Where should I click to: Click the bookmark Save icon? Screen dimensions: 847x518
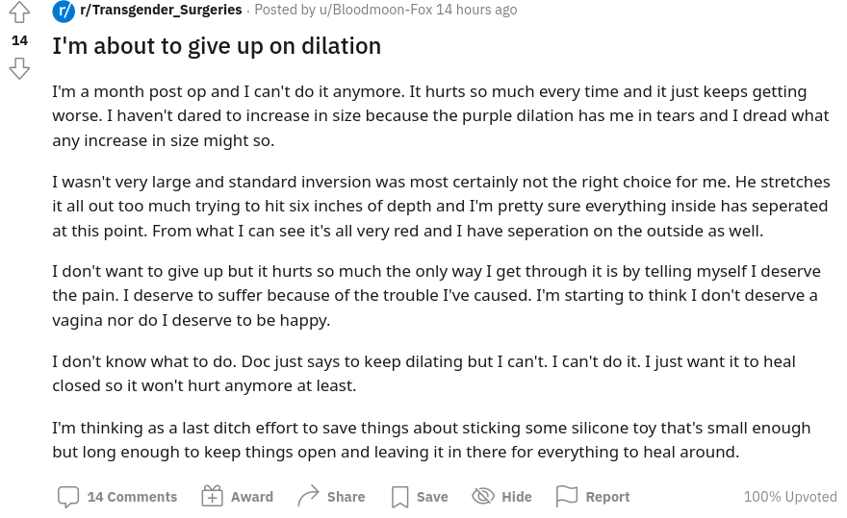pyautogui.click(x=399, y=497)
